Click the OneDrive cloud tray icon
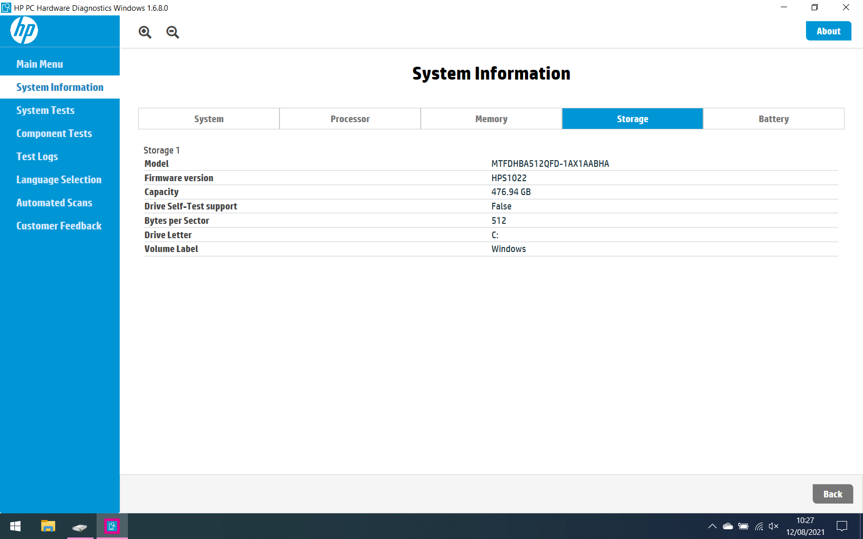The width and height of the screenshot is (863, 539). [x=728, y=526]
